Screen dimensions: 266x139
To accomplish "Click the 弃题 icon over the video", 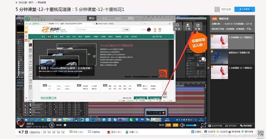I will [177, 26].
